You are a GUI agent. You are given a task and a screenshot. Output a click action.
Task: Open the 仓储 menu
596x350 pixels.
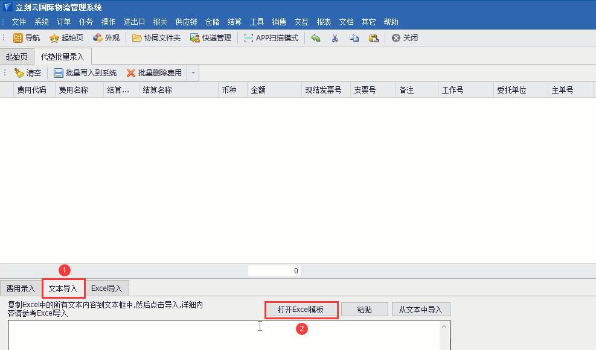[x=212, y=22]
